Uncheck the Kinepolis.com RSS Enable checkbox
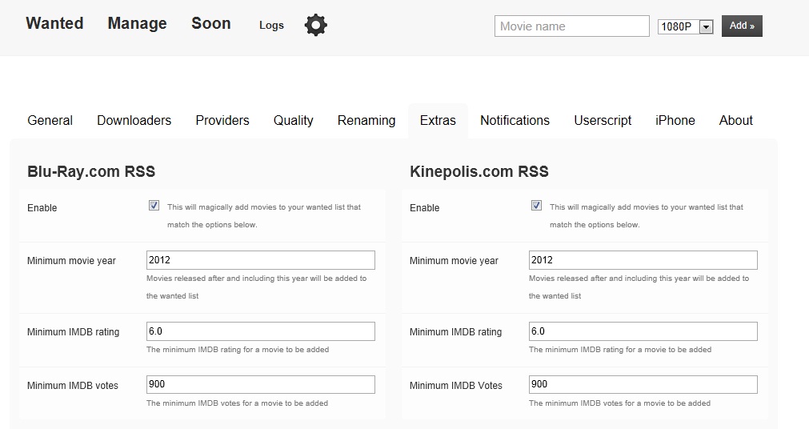Screen dimensions: 809x429 [536, 206]
